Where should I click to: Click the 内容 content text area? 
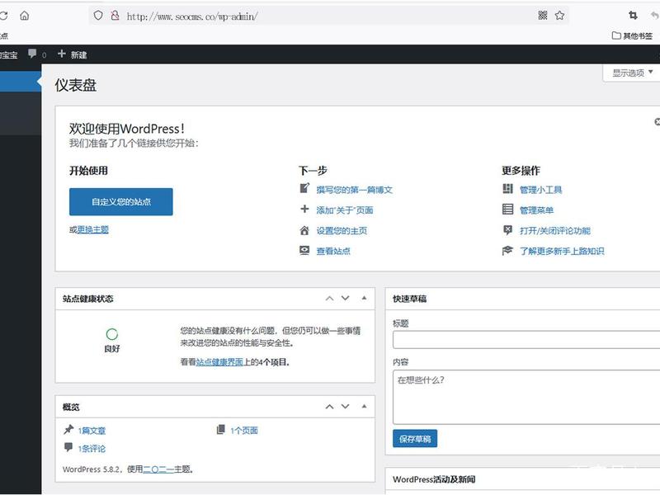[526, 398]
